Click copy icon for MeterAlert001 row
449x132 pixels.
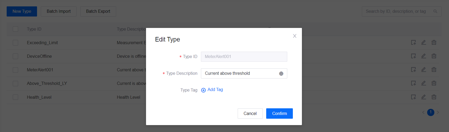pyautogui.click(x=413, y=70)
